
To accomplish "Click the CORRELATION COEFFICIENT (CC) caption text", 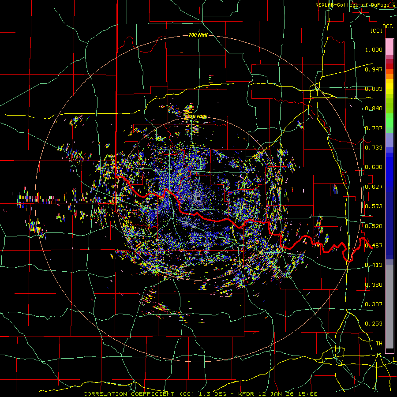I will [139, 394].
